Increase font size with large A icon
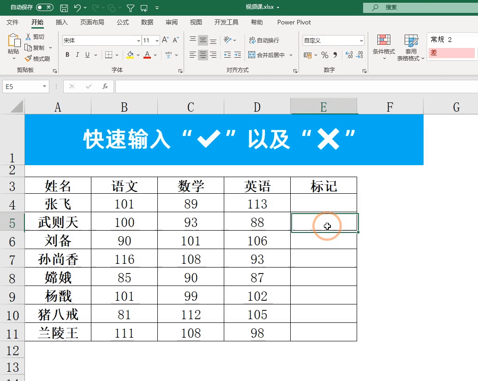This screenshot has width=478, height=381. click(x=165, y=40)
